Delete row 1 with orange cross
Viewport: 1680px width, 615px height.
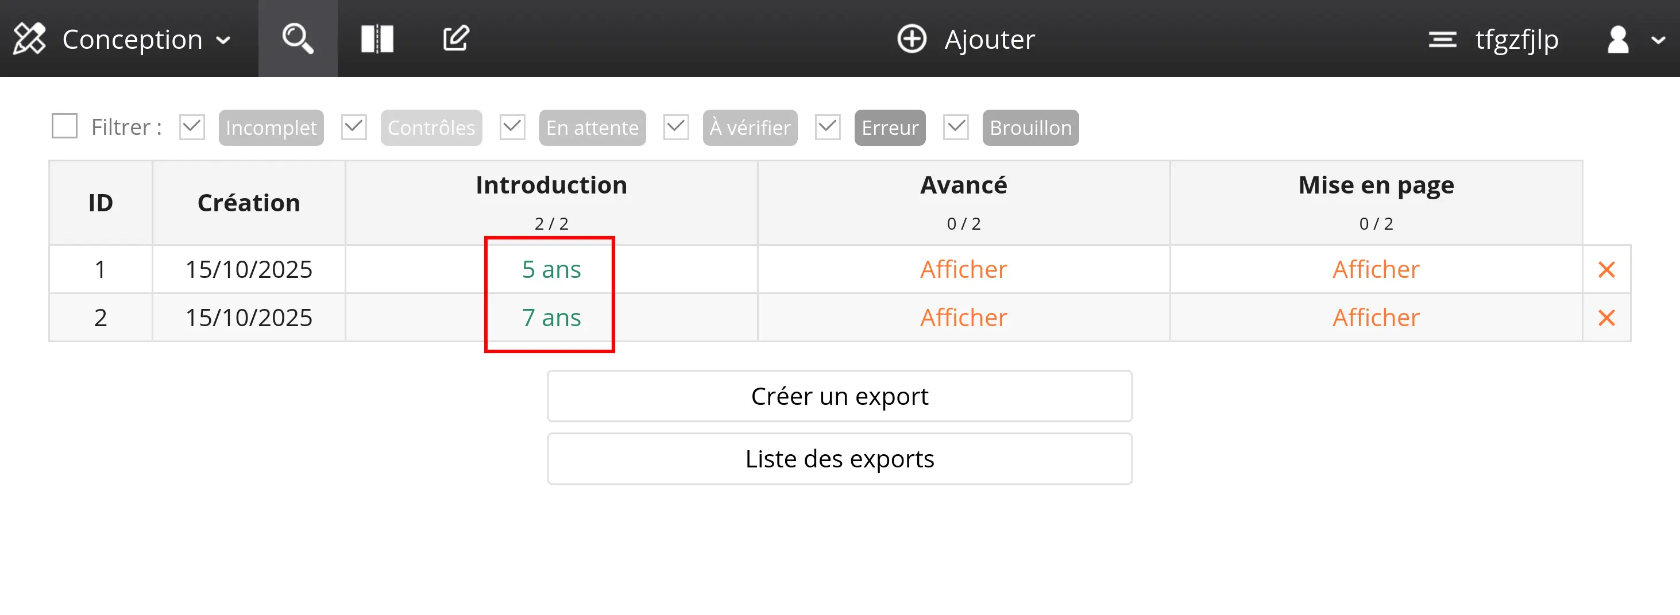click(x=1606, y=269)
